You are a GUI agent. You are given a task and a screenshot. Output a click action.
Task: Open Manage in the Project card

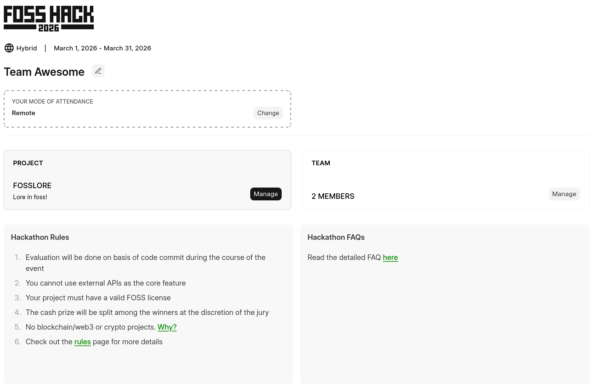(265, 194)
